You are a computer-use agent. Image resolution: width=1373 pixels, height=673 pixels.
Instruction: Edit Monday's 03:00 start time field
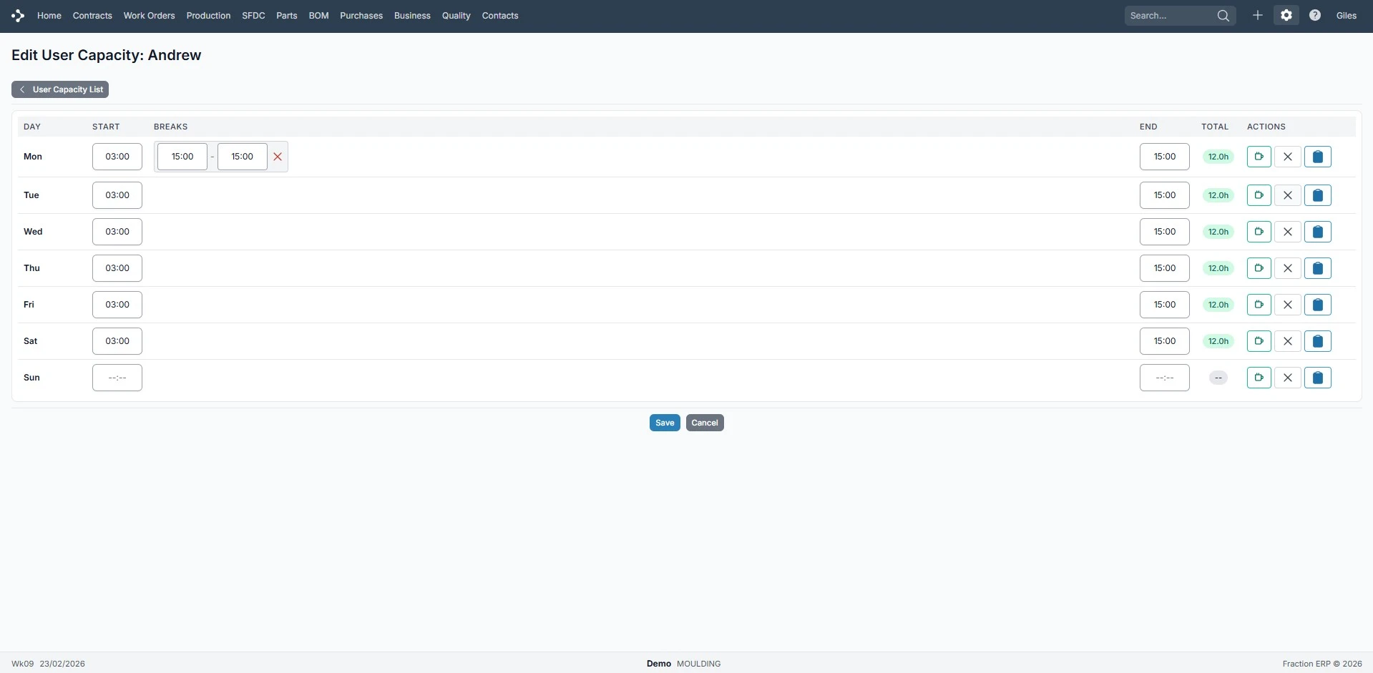point(117,156)
